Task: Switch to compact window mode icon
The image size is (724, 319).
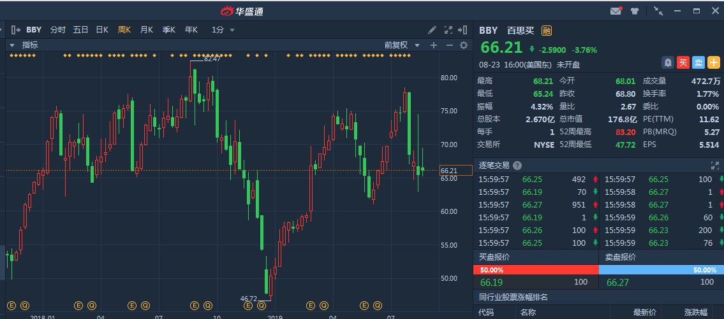Action: 658,11
